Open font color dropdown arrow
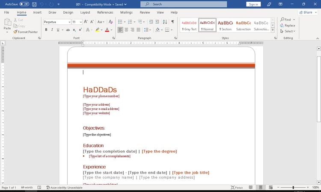 pos(112,30)
